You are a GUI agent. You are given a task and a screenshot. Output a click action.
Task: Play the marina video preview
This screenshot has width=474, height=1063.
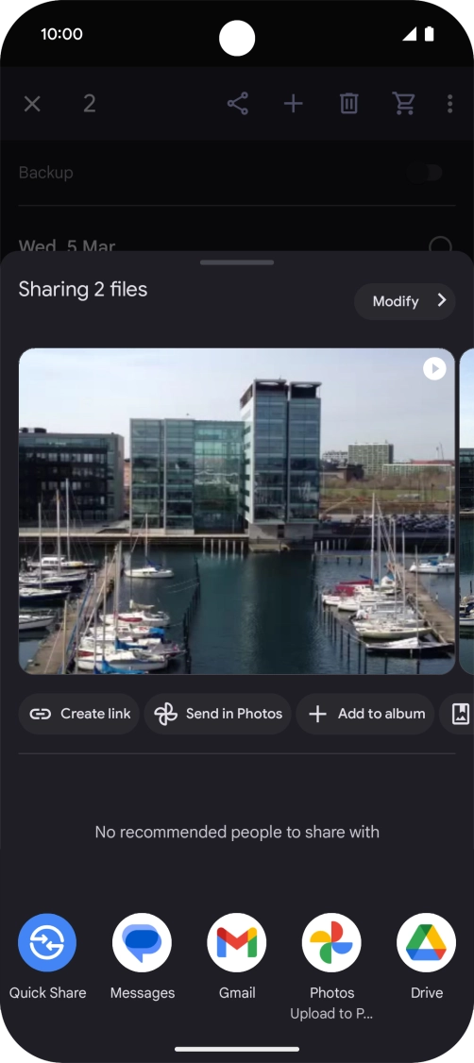click(434, 369)
